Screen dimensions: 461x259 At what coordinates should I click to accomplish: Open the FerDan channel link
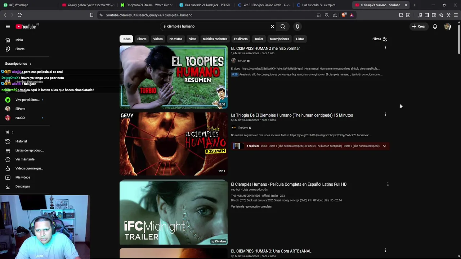[242, 61]
